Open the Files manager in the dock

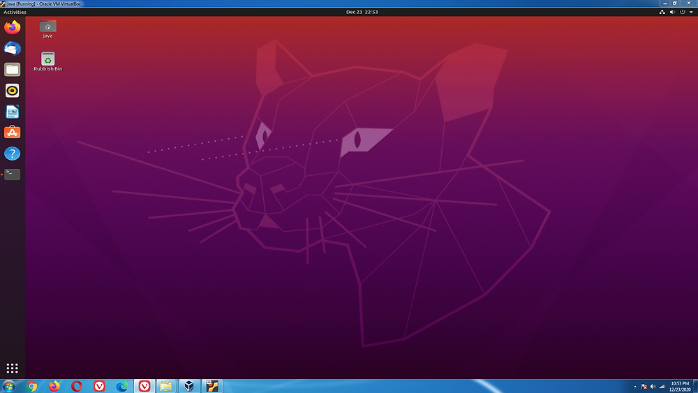coord(12,69)
